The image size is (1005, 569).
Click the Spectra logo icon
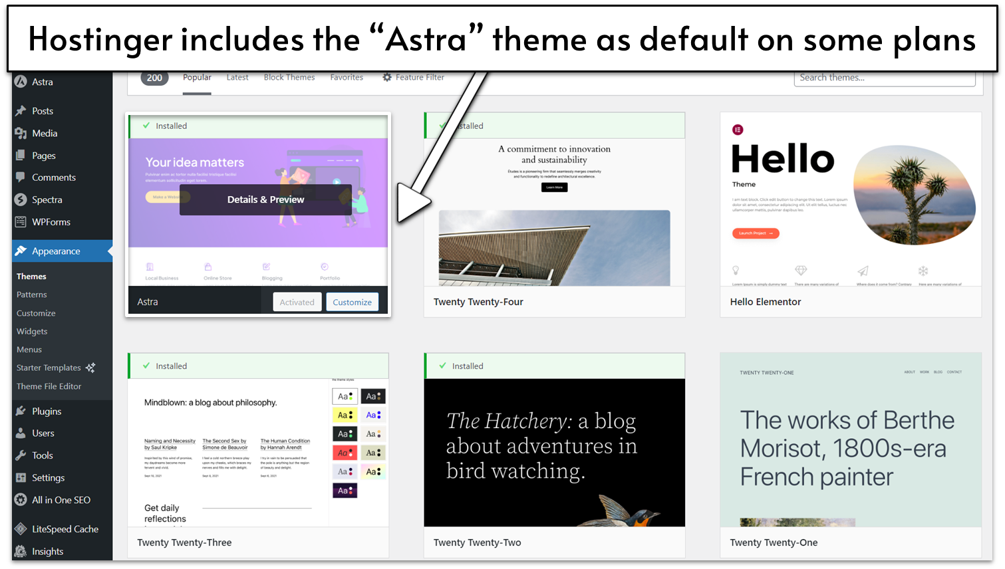point(21,199)
